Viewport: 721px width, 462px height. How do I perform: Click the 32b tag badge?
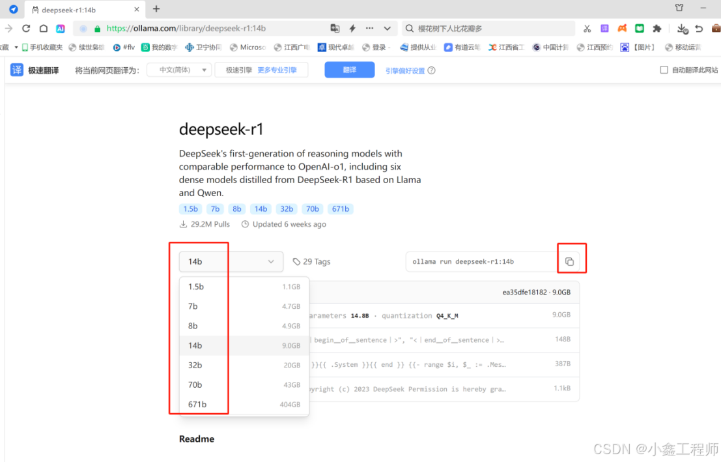coord(287,209)
